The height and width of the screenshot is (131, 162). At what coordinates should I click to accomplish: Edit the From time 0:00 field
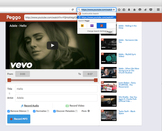point(23,74)
